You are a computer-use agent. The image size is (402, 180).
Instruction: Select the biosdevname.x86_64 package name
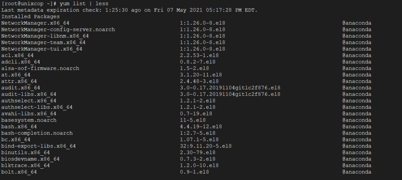tap(30, 159)
